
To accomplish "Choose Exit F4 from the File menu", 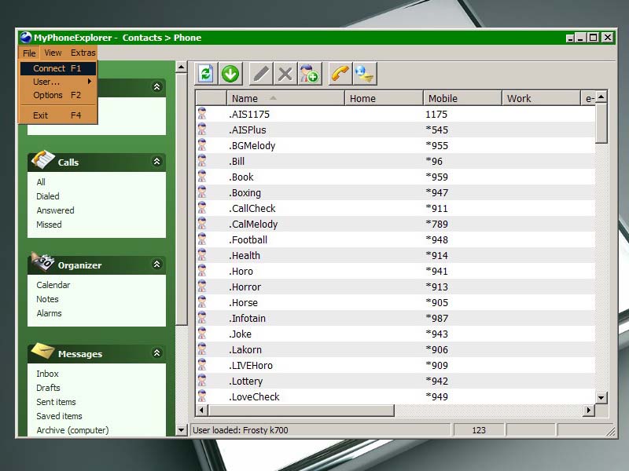I will pyautogui.click(x=57, y=115).
